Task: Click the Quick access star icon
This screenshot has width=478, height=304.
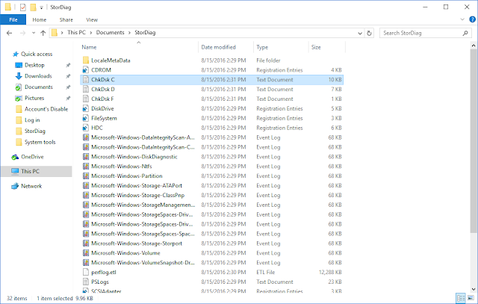Action: pyautogui.click(x=16, y=54)
